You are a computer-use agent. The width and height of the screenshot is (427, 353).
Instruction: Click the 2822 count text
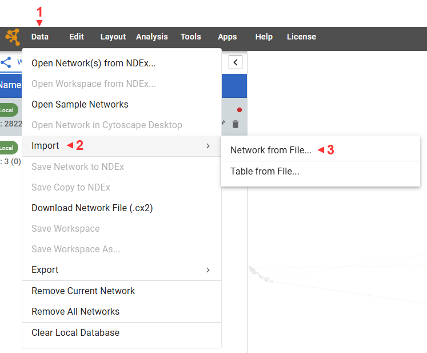coord(13,124)
